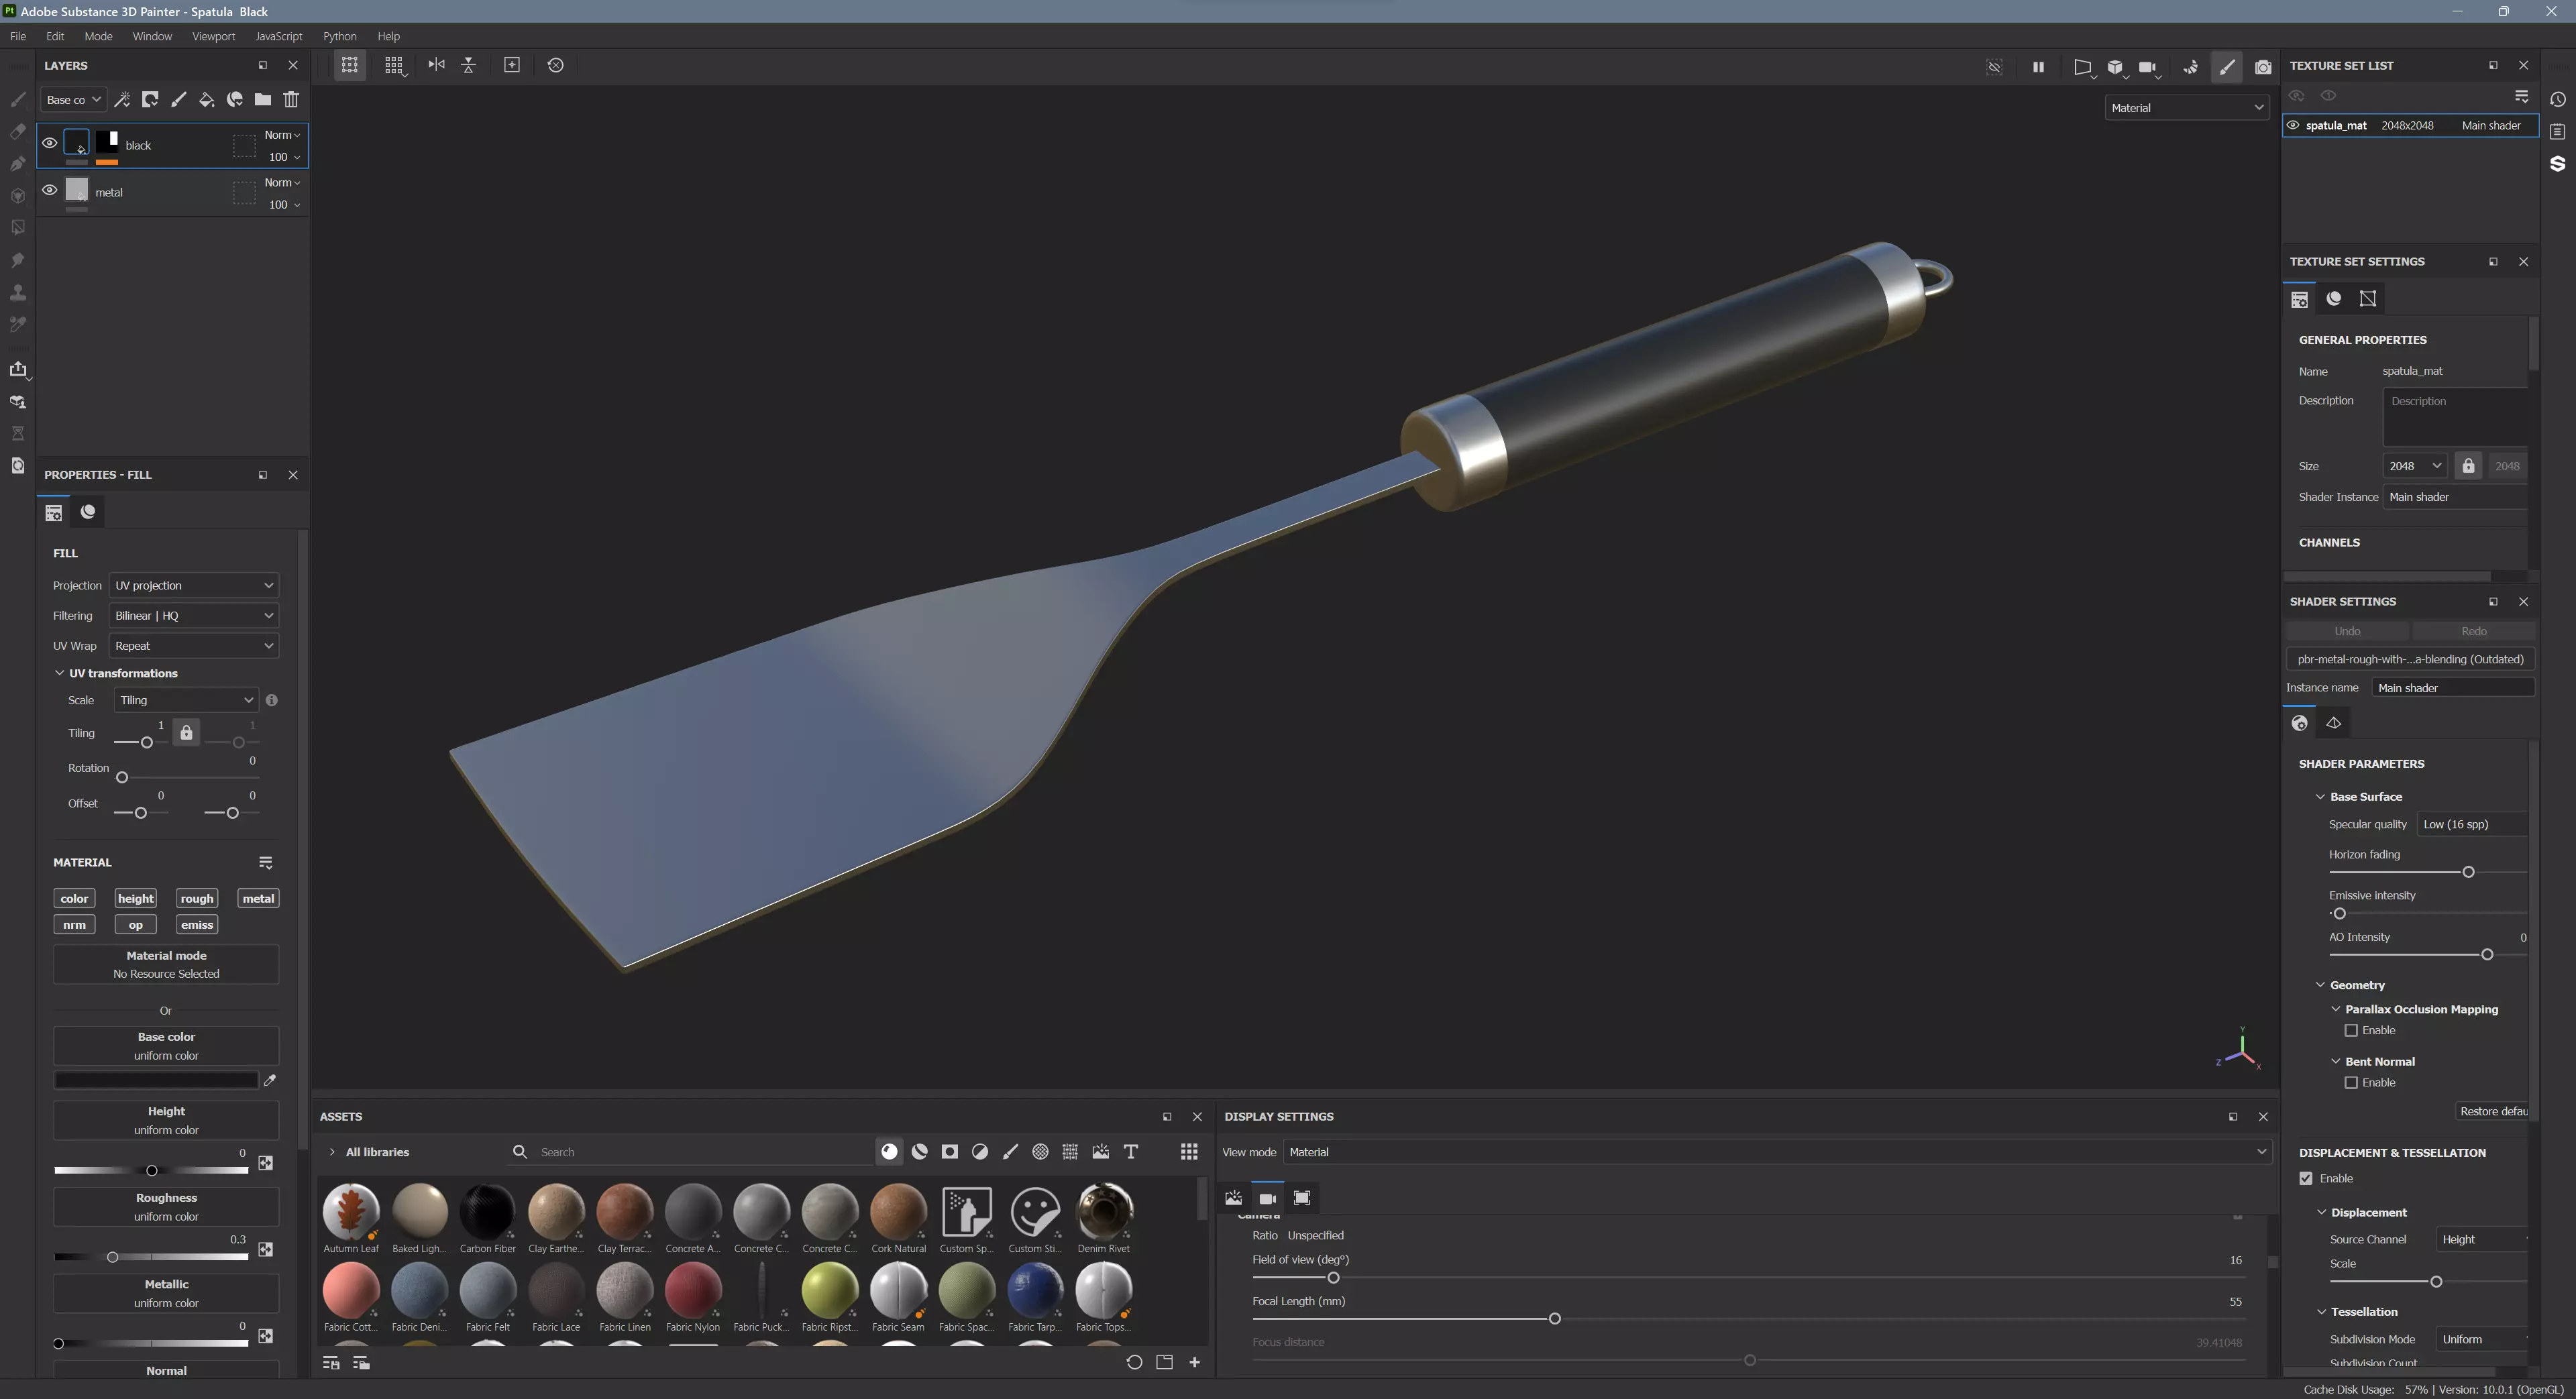Viewport: 2576px width, 1399px height.
Task: Adjust the Focal Length slider handle
Action: coord(1554,1319)
